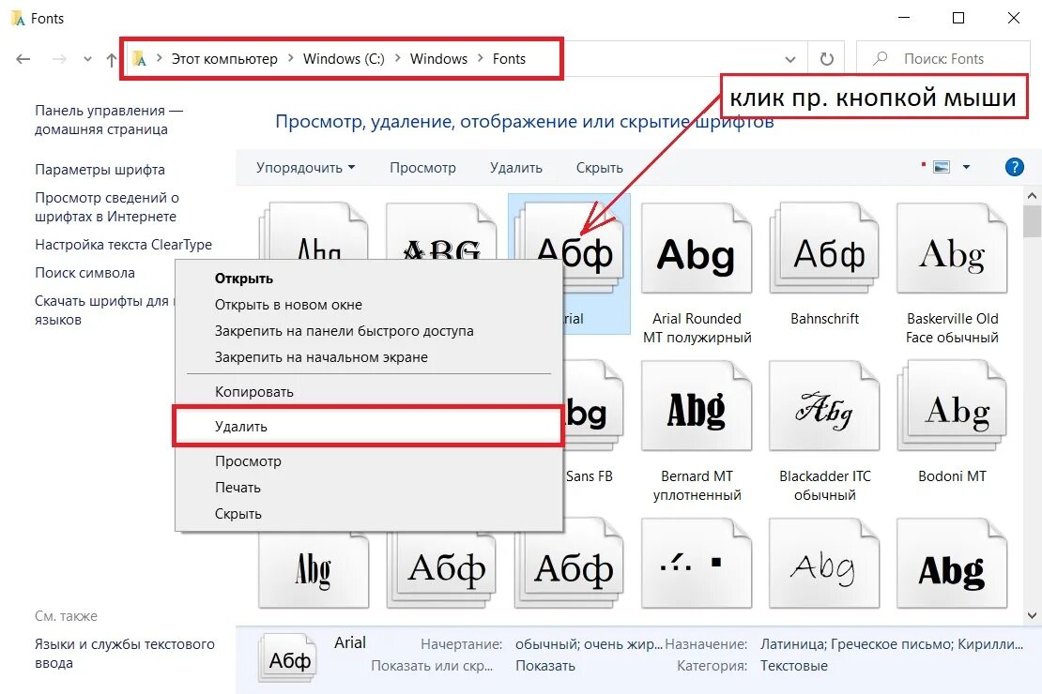1042x694 pixels.
Task: Click Удалить in the toolbar
Action: point(515,167)
